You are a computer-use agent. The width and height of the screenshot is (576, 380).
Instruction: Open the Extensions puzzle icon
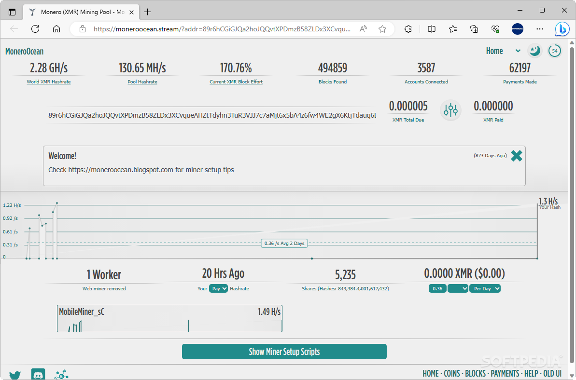tap(408, 29)
